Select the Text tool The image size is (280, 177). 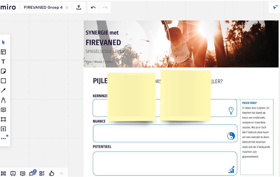tap(3, 62)
